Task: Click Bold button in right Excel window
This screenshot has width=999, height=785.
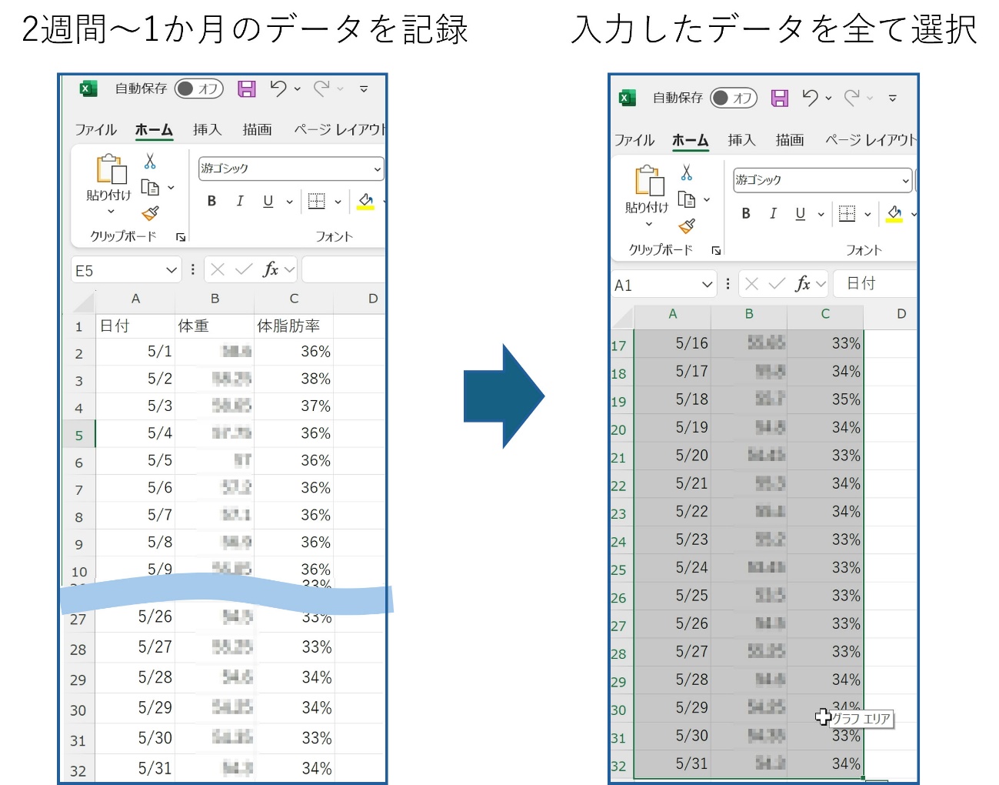Action: pos(746,214)
